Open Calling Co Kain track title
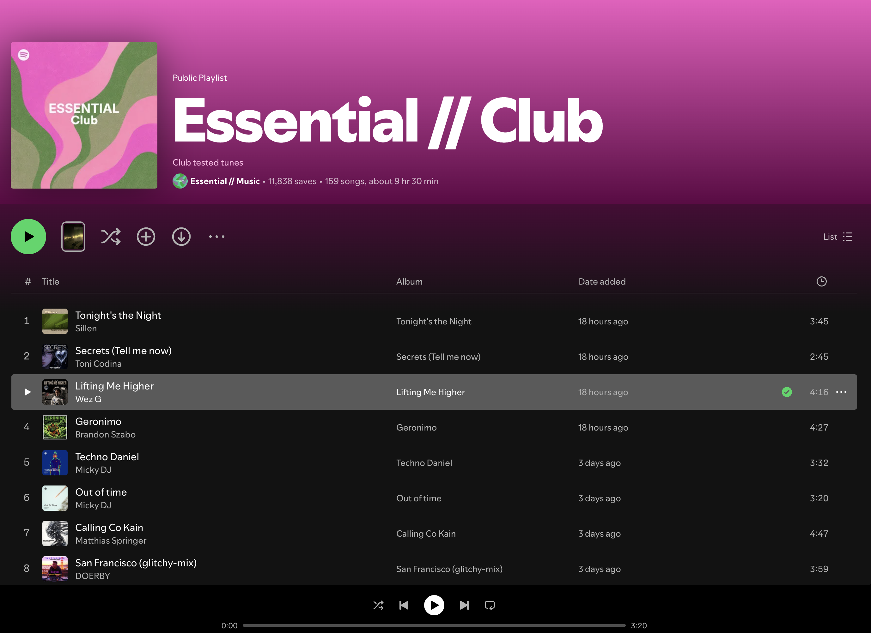This screenshot has width=871, height=633. click(109, 527)
